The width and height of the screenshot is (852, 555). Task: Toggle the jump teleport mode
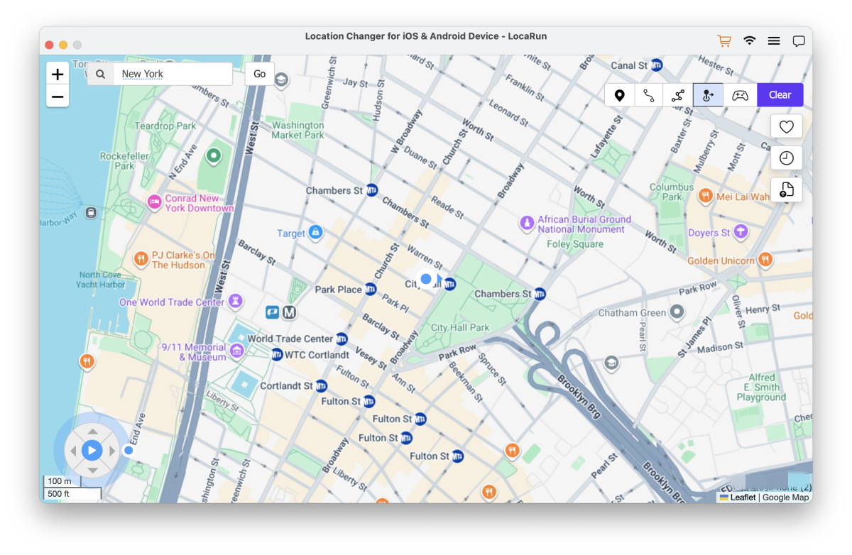point(708,95)
